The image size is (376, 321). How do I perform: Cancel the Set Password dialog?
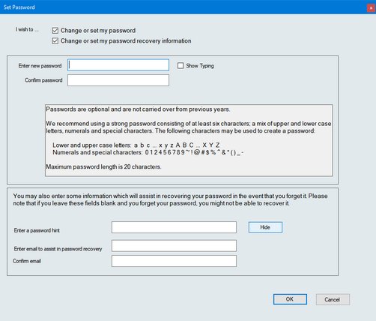tap(333, 299)
